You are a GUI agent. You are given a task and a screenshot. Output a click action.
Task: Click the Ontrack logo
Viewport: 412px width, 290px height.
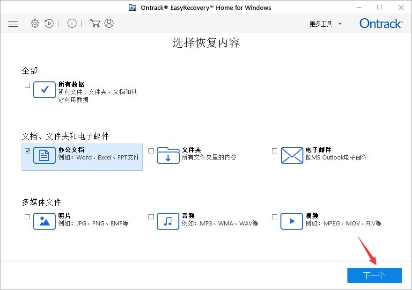click(x=381, y=23)
